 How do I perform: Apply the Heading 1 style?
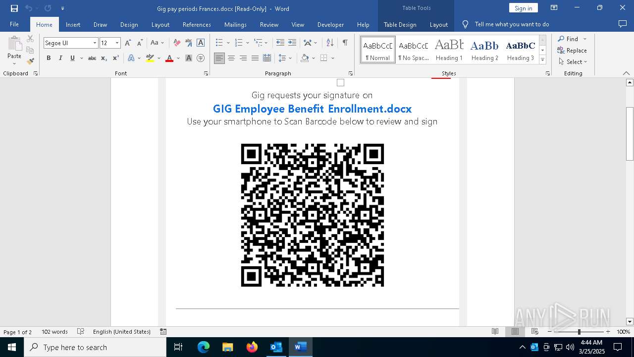click(449, 50)
